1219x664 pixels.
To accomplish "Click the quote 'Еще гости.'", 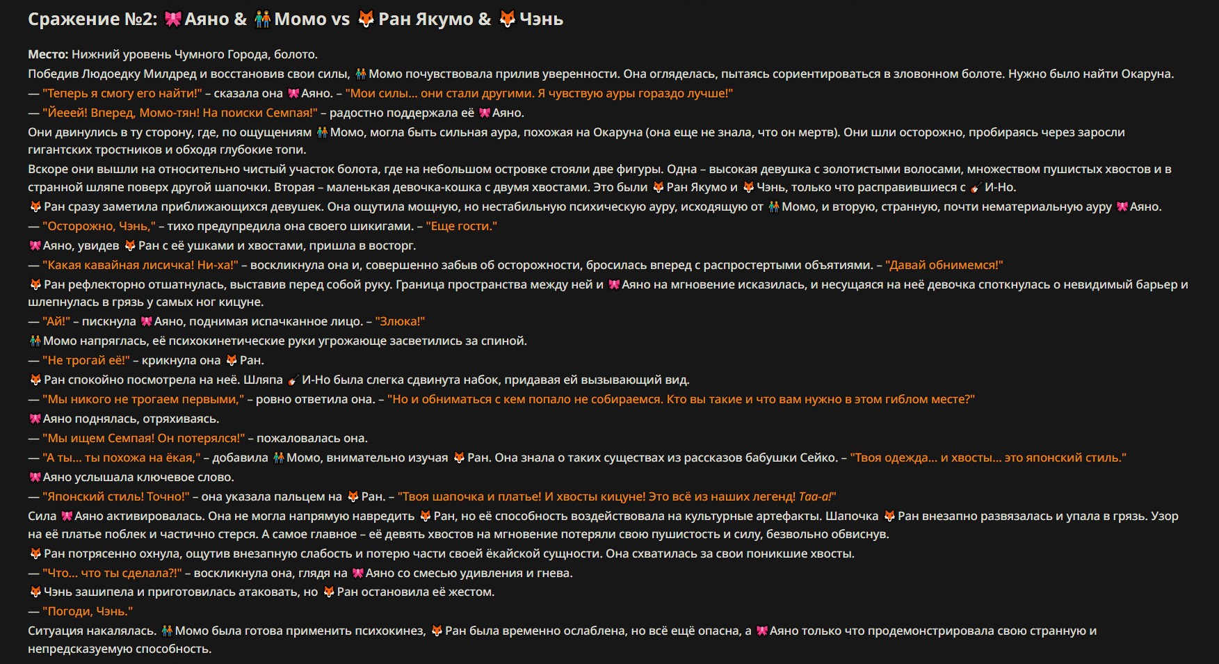I will 462,226.
